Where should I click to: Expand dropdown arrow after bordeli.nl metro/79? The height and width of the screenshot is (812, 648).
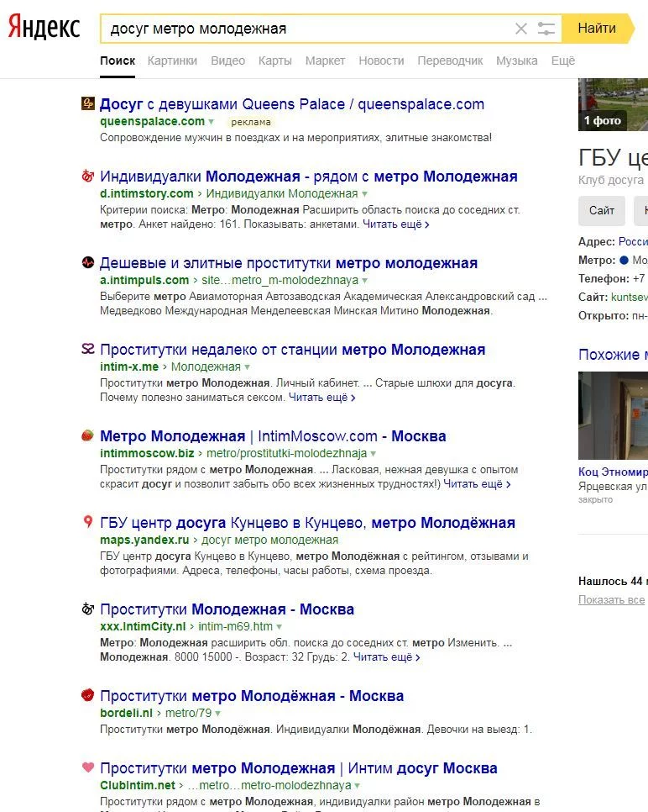217,713
